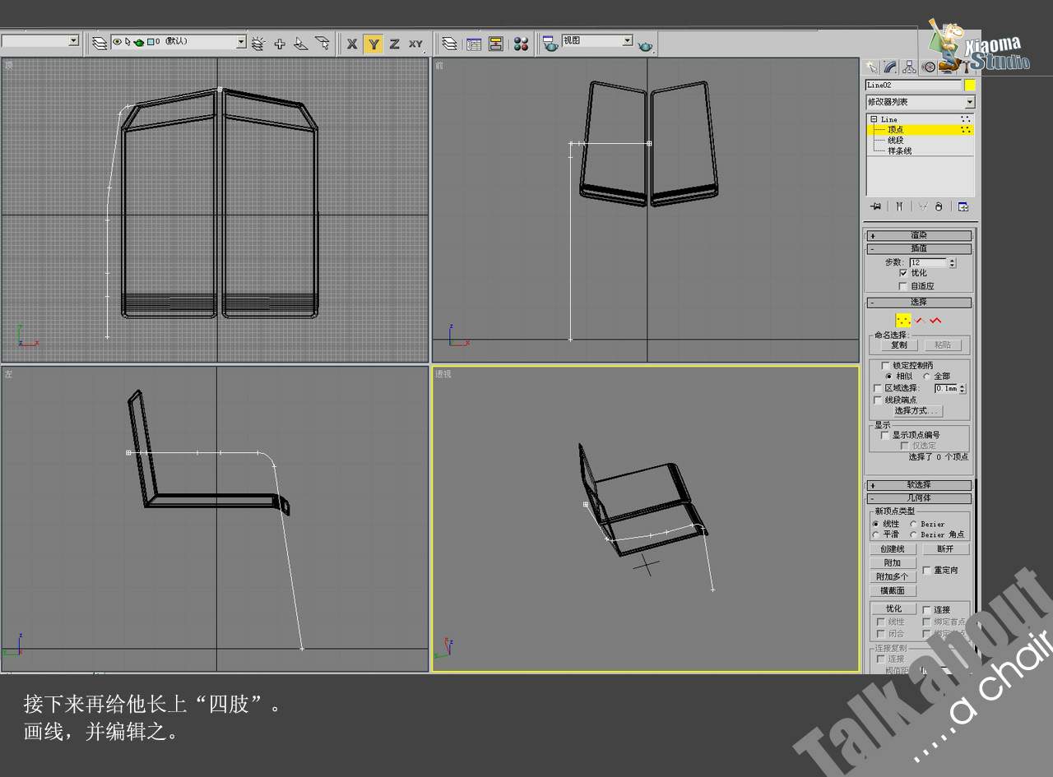Toggle the 优化 checkbox under interpolation

(903, 273)
